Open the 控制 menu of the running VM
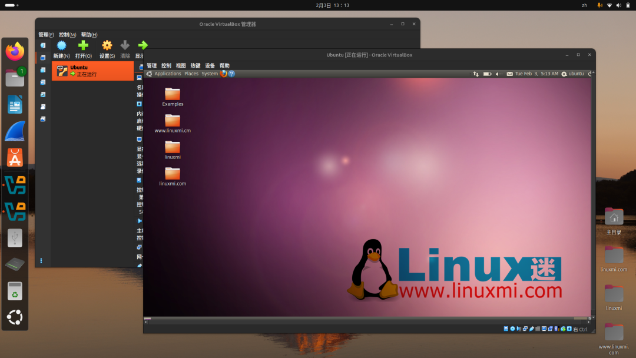Image resolution: width=636 pixels, height=358 pixels. (x=165, y=65)
